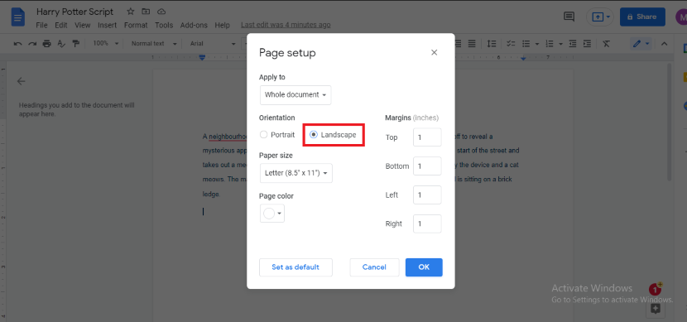Click the Undo arrow icon
This screenshot has width=687, height=322.
(x=18, y=43)
